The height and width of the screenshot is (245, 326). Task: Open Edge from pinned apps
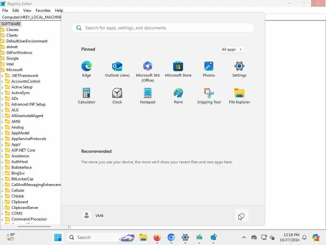coord(87,69)
